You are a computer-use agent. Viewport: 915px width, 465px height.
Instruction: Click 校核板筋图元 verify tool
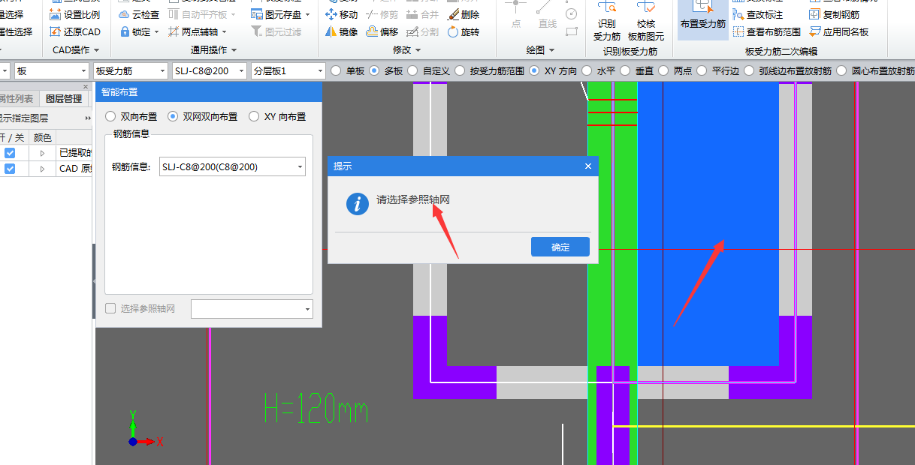point(646,22)
